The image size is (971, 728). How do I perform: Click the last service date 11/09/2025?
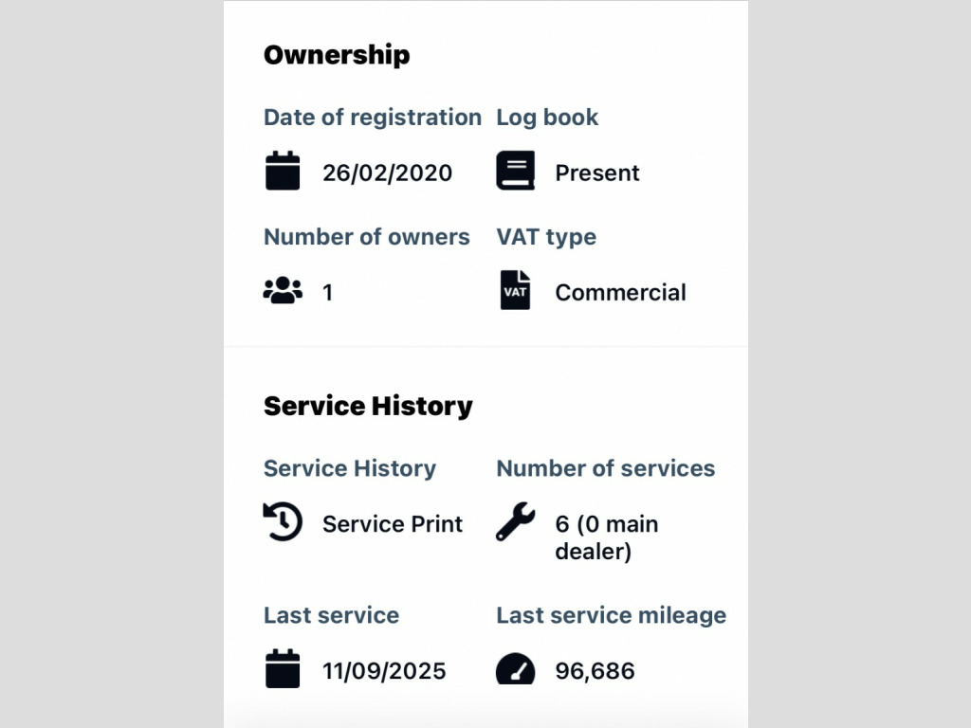(x=384, y=671)
